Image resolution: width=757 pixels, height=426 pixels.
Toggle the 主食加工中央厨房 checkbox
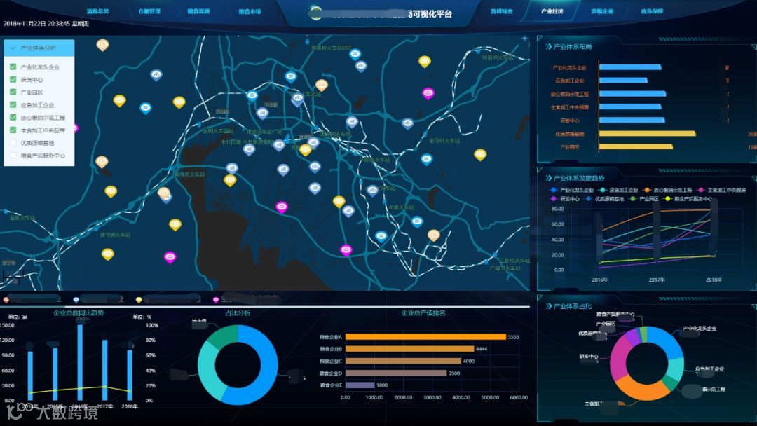click(x=13, y=130)
